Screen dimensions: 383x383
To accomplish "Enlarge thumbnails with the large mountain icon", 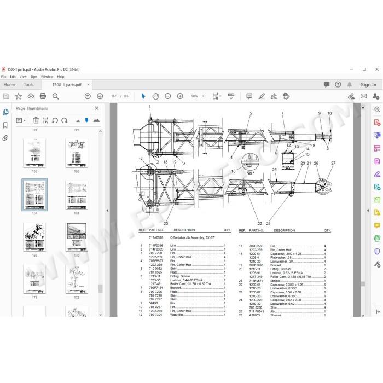I will point(97,120).
